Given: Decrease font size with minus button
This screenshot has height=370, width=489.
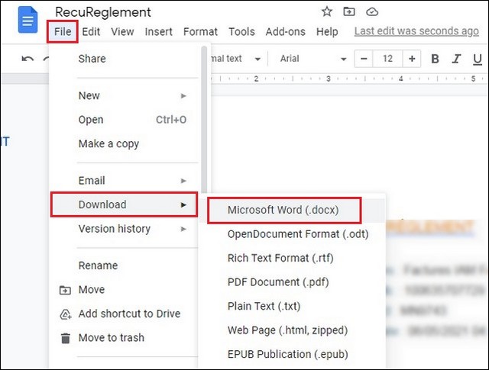Looking at the screenshot, I should tap(364, 59).
